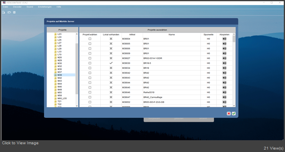Click the open folder toolbar icon

tap(9, 12)
